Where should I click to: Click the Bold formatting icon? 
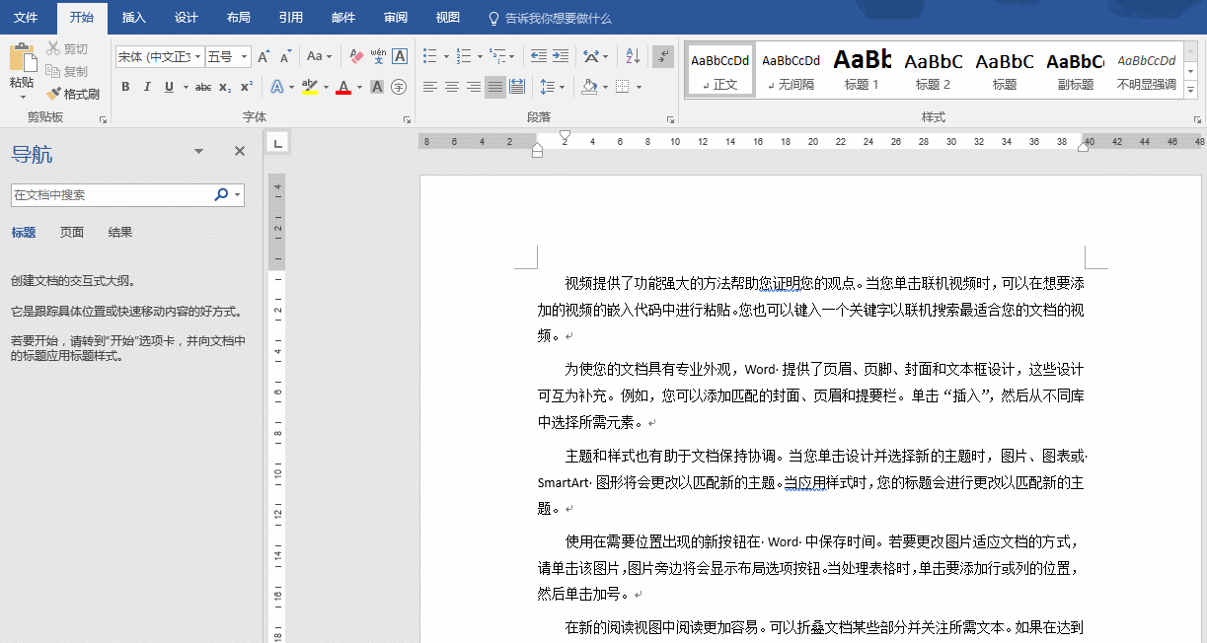(125, 87)
